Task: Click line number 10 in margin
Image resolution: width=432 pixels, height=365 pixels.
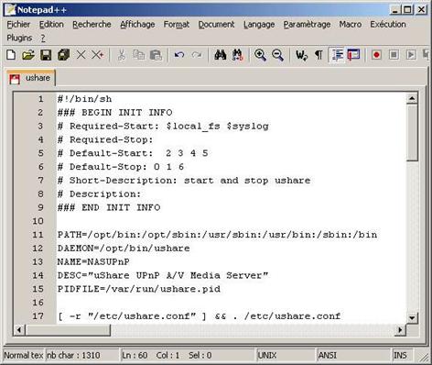Action: [38, 221]
